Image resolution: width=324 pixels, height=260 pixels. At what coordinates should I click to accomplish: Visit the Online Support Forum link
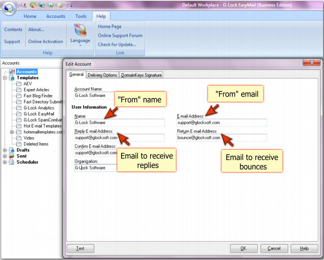120,36
